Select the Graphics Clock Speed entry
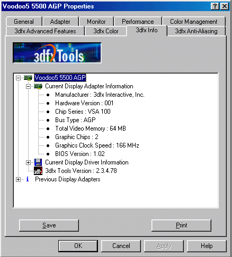232x257 pixels. click(97, 145)
